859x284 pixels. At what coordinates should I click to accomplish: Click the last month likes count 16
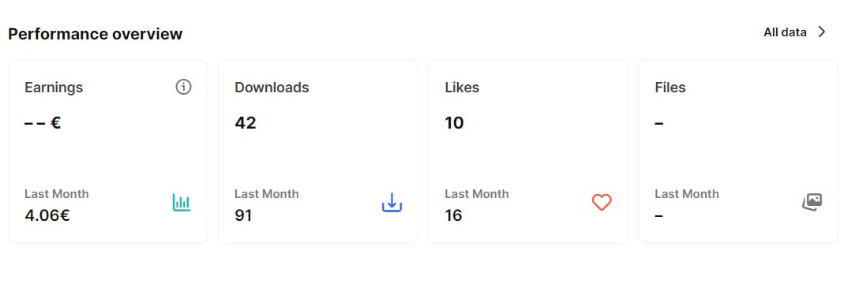[454, 215]
